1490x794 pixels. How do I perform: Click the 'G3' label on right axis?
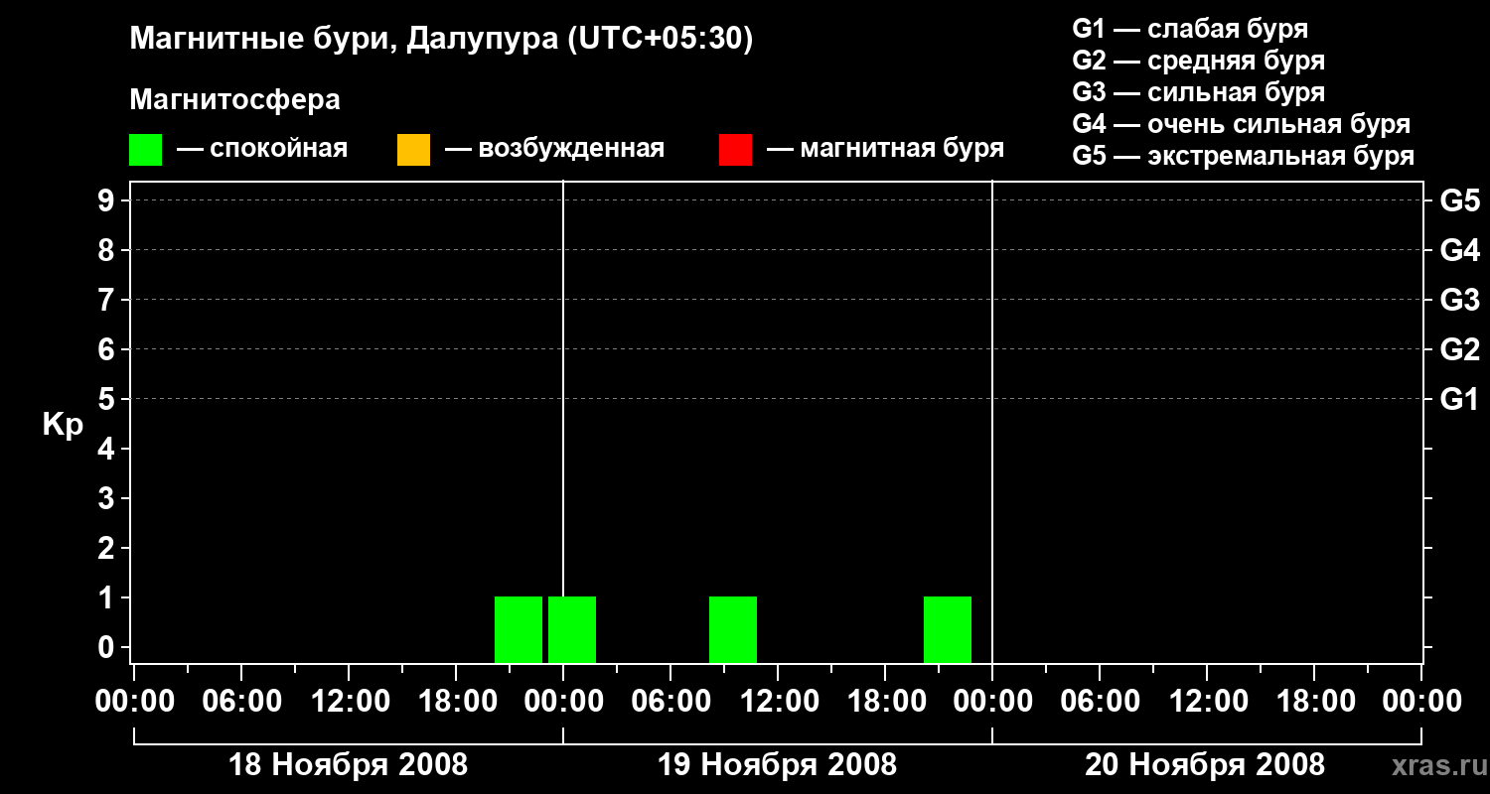click(x=1459, y=301)
